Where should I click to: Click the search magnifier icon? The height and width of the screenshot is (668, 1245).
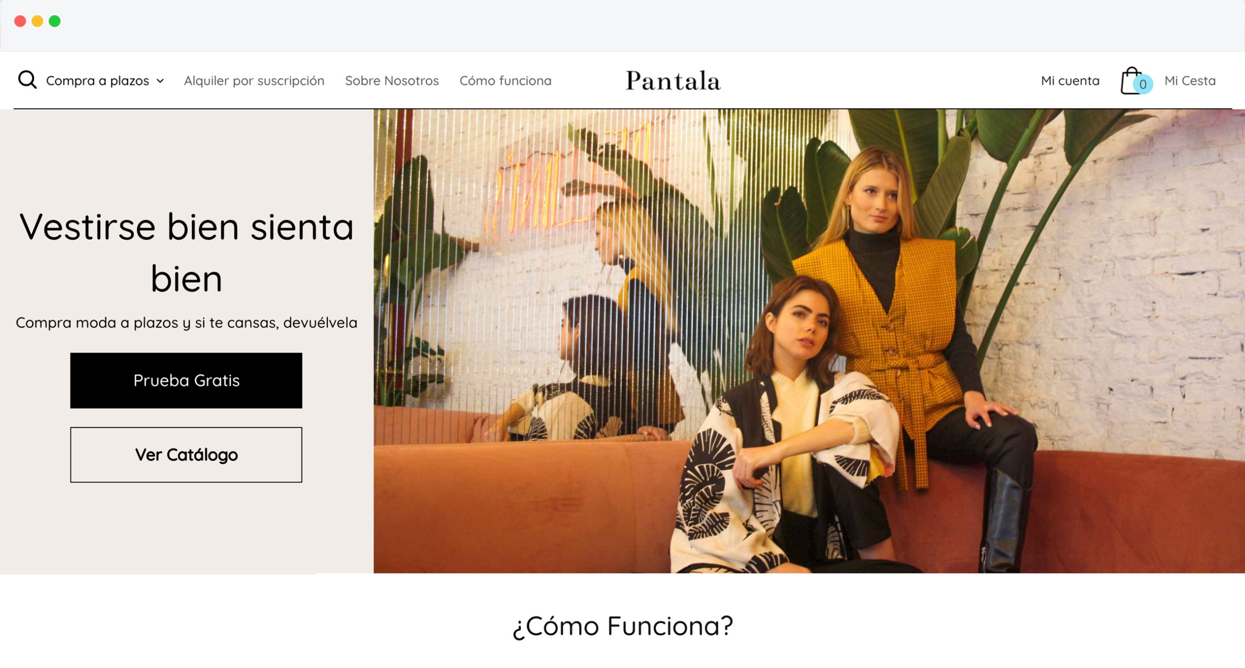(27, 80)
